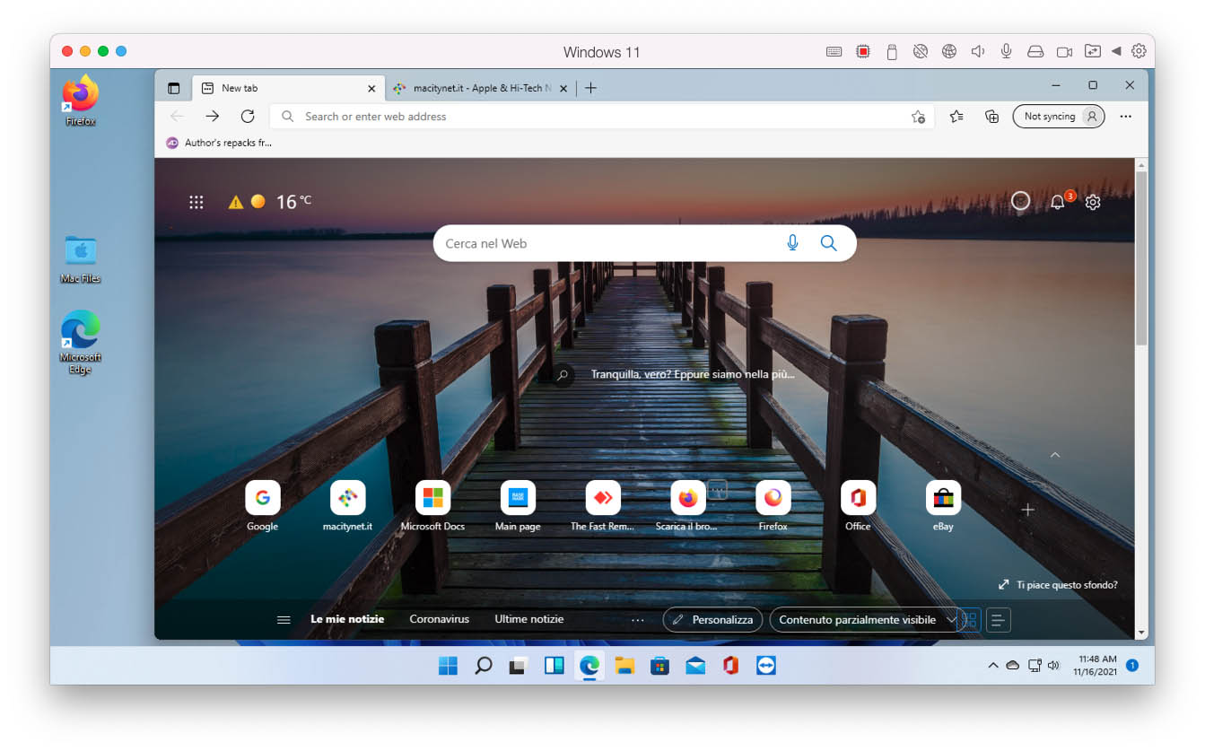Open Windows taskbar Search
1205x751 pixels.
(483, 666)
